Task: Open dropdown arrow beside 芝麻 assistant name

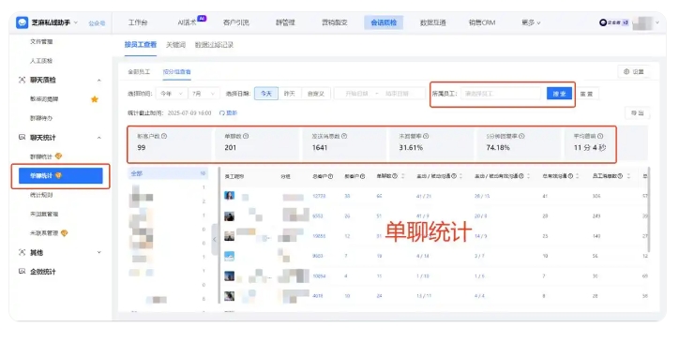Action: pos(76,22)
